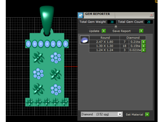
Task: Click the Set Material button
Action: coord(135,115)
